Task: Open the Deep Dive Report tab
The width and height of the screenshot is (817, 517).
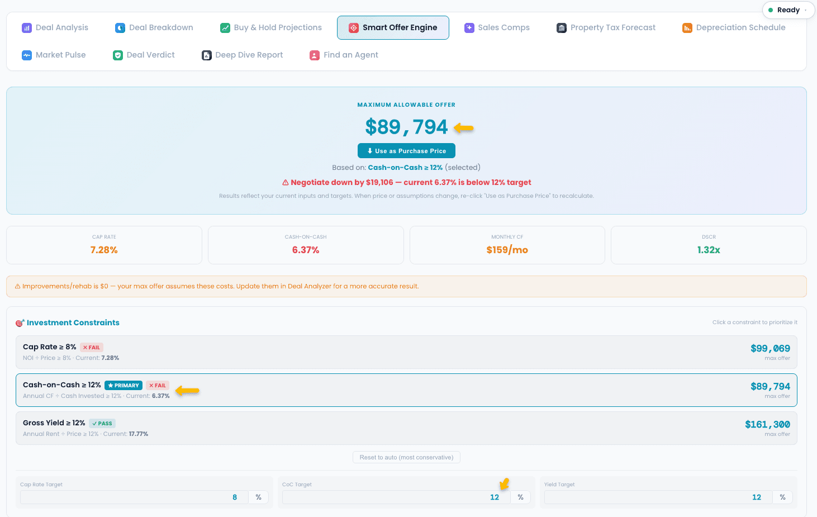Action: (x=243, y=55)
